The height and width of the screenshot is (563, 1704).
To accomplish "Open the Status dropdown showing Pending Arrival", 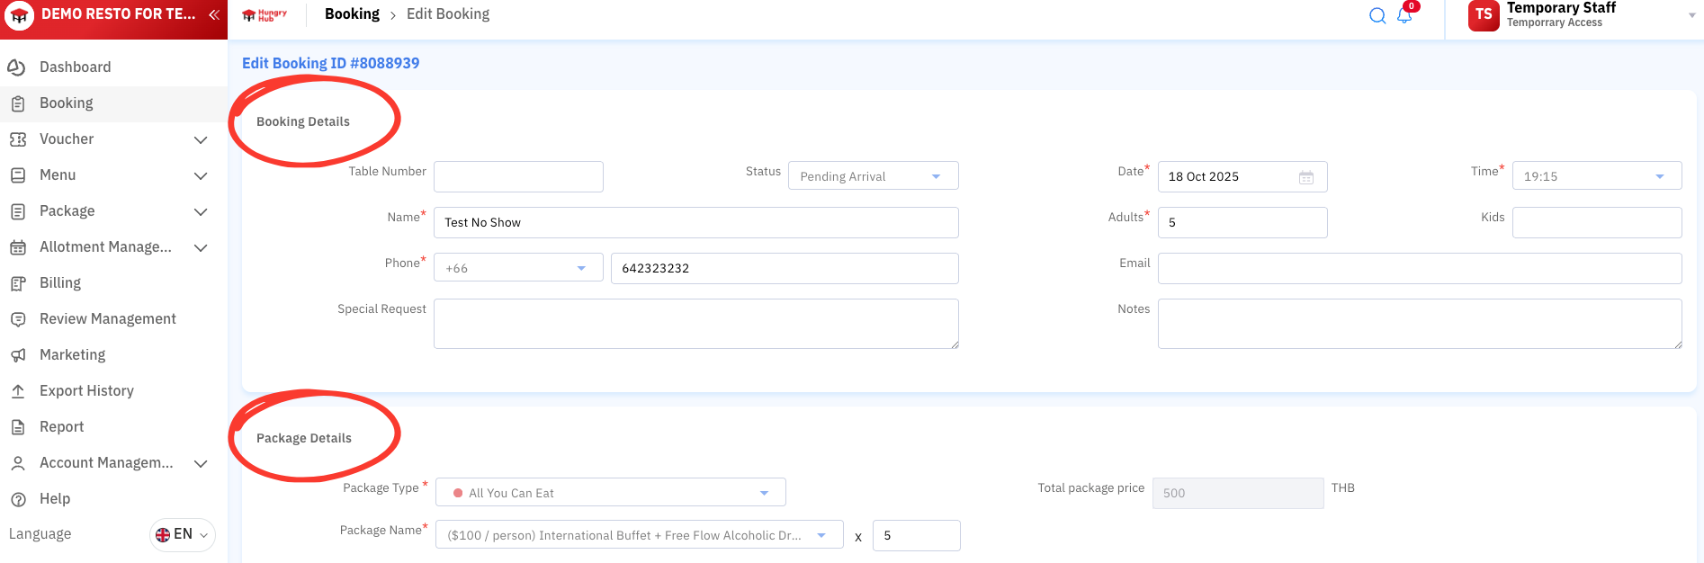I will [873, 175].
